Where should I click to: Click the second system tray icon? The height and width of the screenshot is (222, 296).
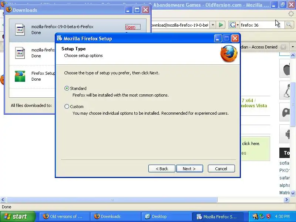click(x=262, y=216)
